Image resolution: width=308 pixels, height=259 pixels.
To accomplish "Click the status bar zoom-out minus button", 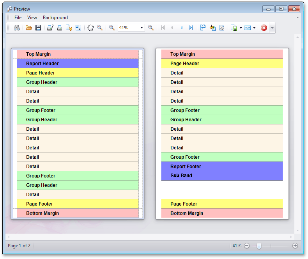I will click(247, 246).
